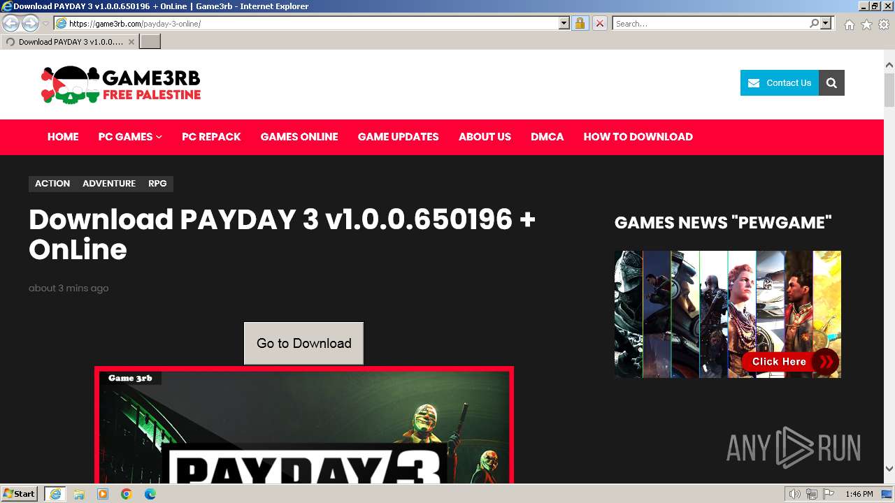Expand the PC GAMES chevron arrow
The image size is (895, 503).
coord(159,137)
